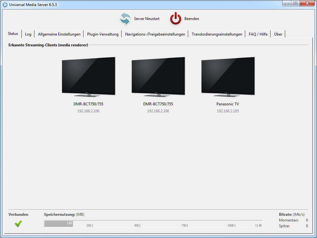Open the Allgemeine Einstellungen tab

point(59,34)
